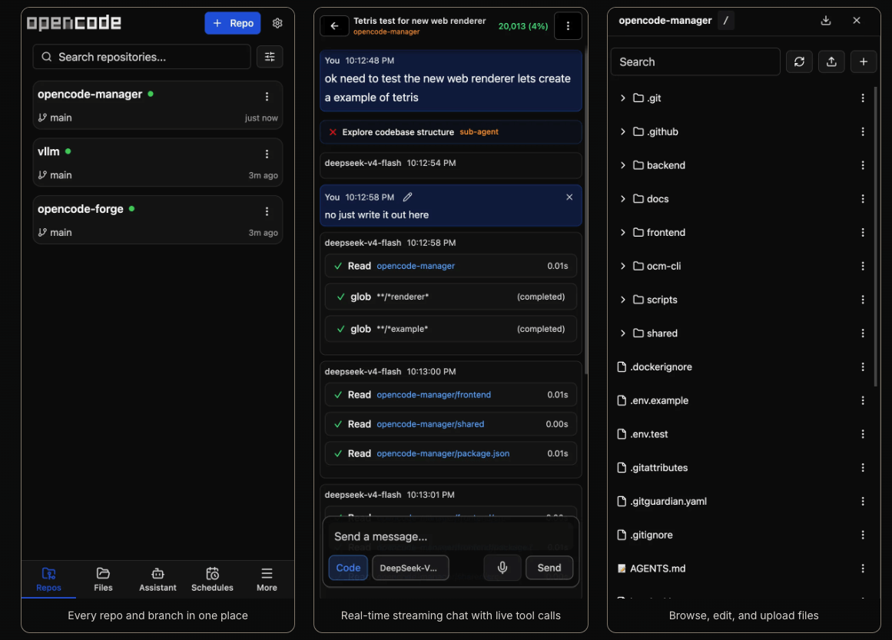Click the glob **/*example* tool call
The width and height of the screenshot is (892, 640).
tap(450, 329)
